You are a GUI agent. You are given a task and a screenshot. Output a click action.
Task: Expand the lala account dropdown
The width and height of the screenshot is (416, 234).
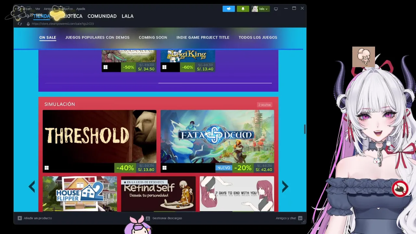(264, 9)
